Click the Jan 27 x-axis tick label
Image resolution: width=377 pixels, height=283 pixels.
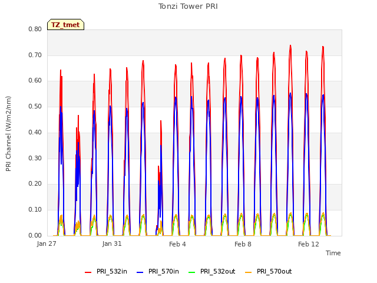pyautogui.click(x=47, y=243)
